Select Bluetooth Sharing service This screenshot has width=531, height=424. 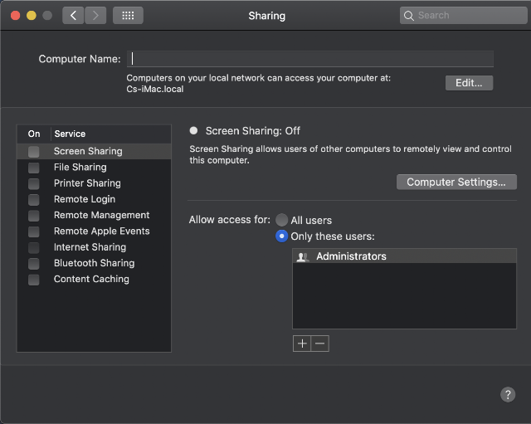(x=94, y=263)
